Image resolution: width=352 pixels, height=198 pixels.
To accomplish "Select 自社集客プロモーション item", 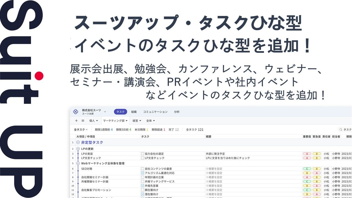I will click(x=96, y=190).
